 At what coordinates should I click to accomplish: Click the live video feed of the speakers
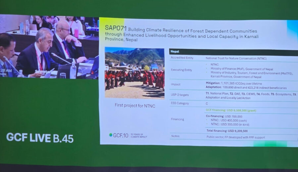pyautogui.click(x=49, y=47)
